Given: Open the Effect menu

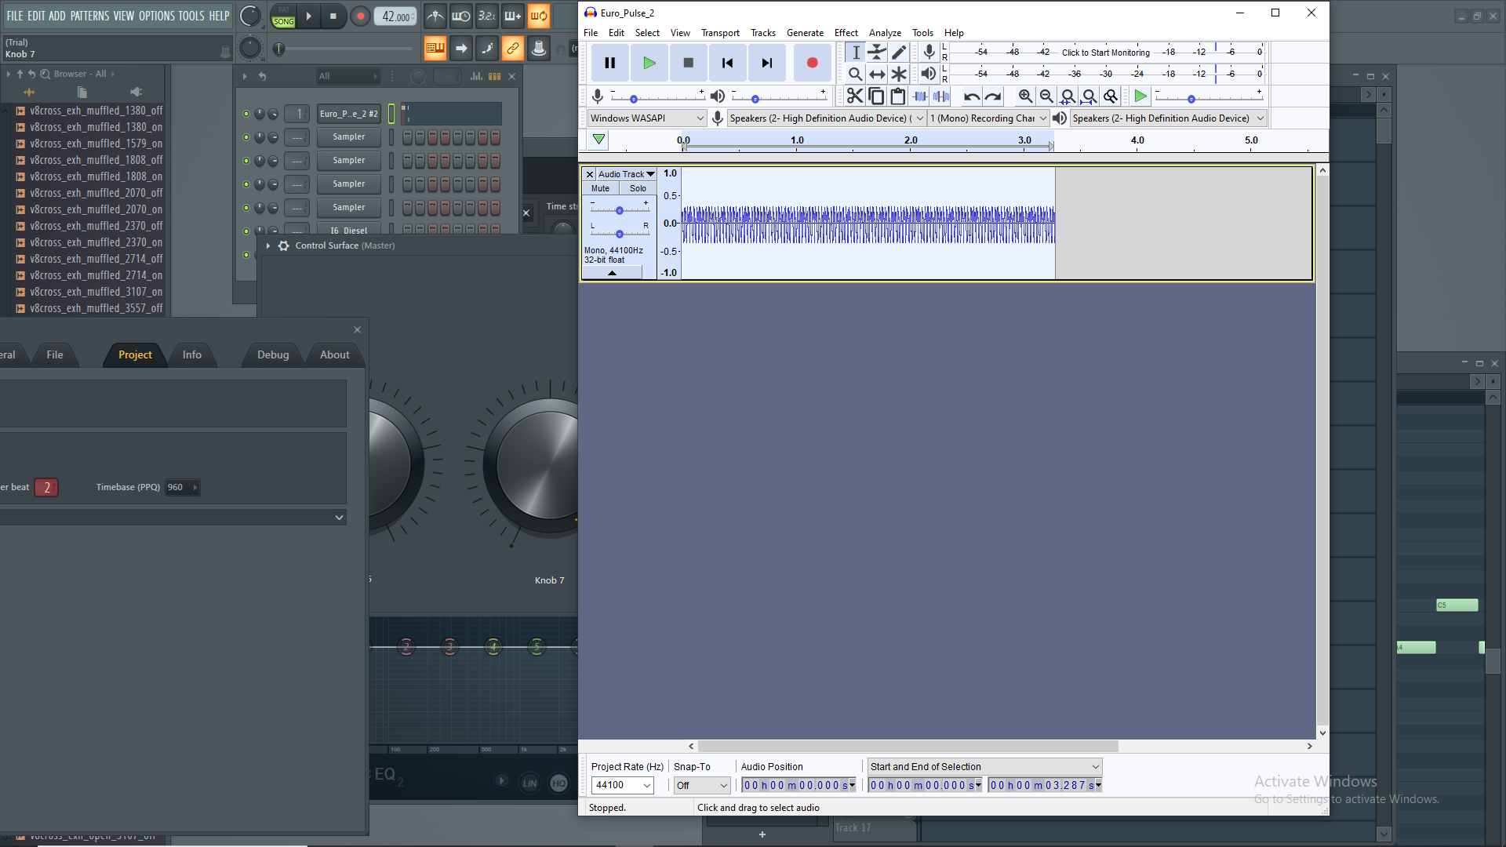Looking at the screenshot, I should coord(846,33).
